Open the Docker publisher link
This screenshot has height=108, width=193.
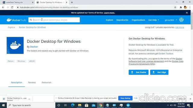34,47
